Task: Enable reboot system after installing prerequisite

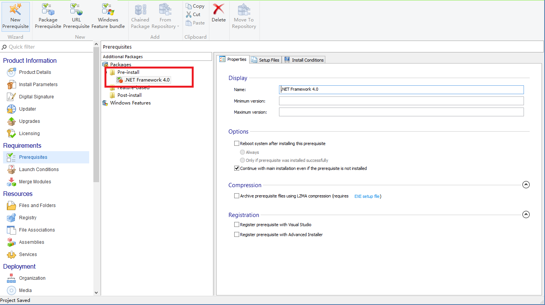Action: (237, 144)
